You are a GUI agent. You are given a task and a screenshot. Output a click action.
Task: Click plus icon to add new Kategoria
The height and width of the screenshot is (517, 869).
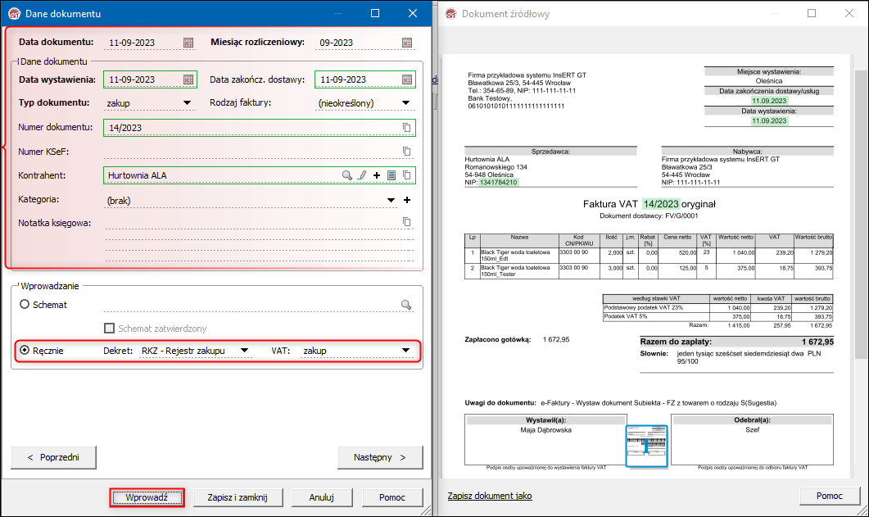point(406,199)
